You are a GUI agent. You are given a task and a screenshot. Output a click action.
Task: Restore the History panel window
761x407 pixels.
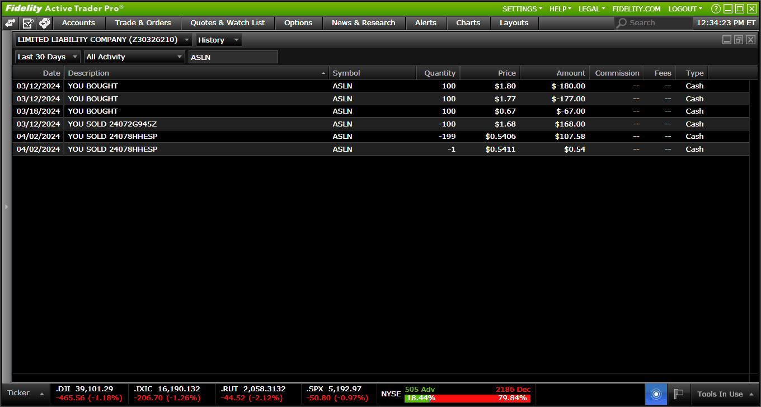tap(739, 40)
